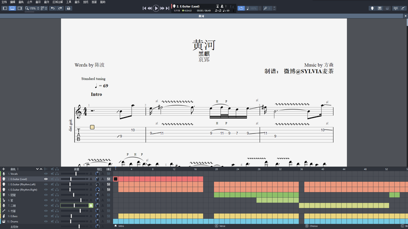Select the 黄河 document tab
Screen dimensions: 408x229
pyautogui.click(x=201, y=16)
